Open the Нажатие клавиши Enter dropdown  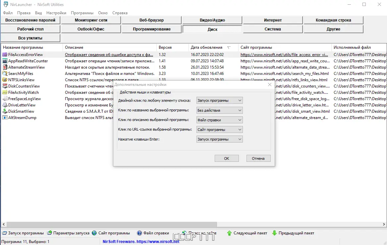pos(220,139)
